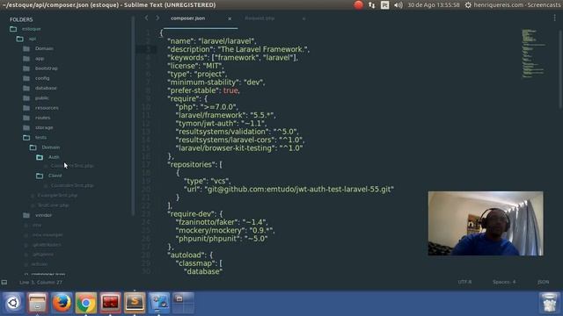Change syntax via JSON status label
Screen dimensions: 563x316
pos(543,282)
